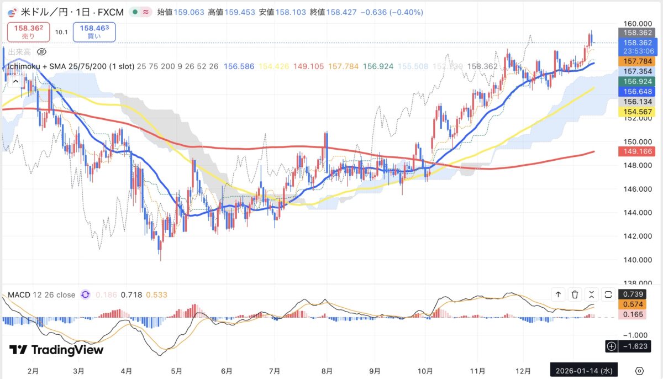Viewport: 663px width, 379px height.
Task: Toggle the pink approximate data indicator
Action: (x=145, y=12)
